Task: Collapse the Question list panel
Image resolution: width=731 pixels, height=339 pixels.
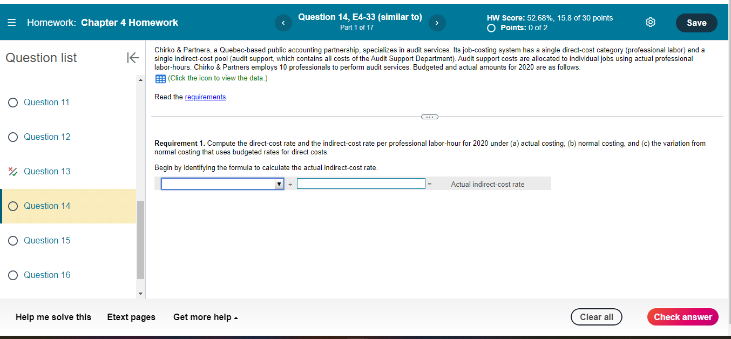Action: tap(133, 58)
